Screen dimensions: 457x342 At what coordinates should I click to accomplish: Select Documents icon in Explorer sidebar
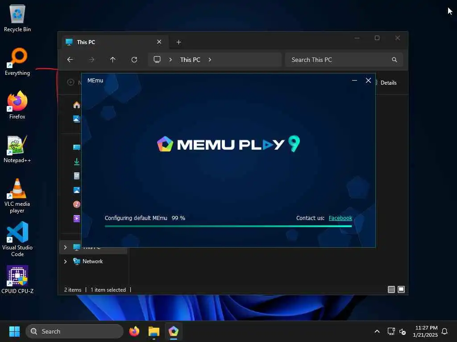pos(77,175)
